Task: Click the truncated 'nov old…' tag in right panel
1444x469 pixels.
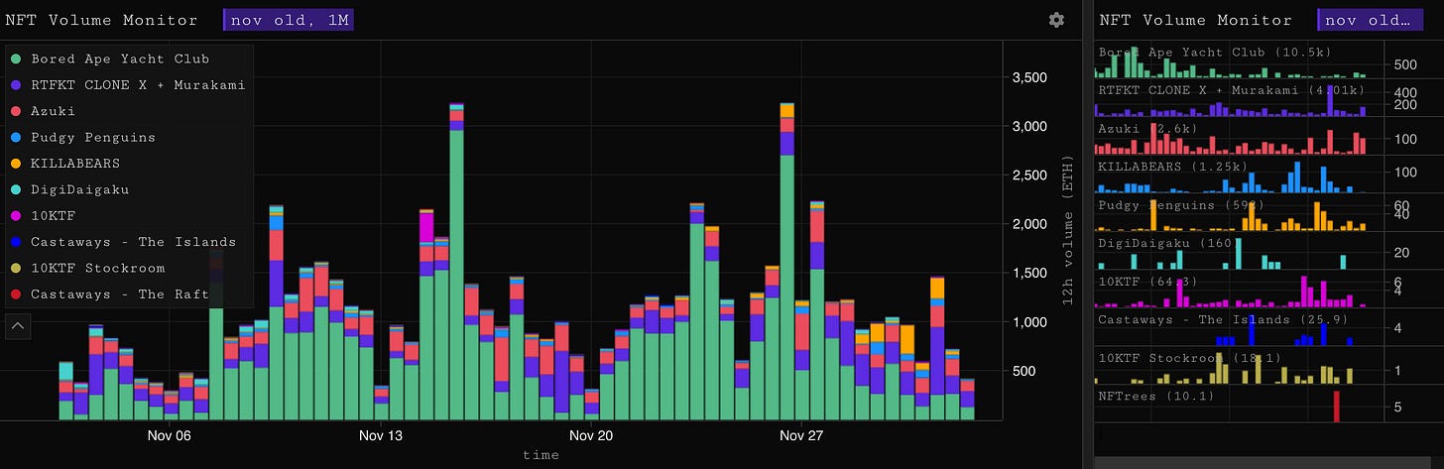Action: [x=1370, y=20]
